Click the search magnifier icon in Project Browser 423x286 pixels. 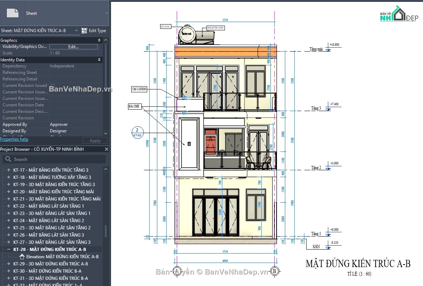click(8, 159)
